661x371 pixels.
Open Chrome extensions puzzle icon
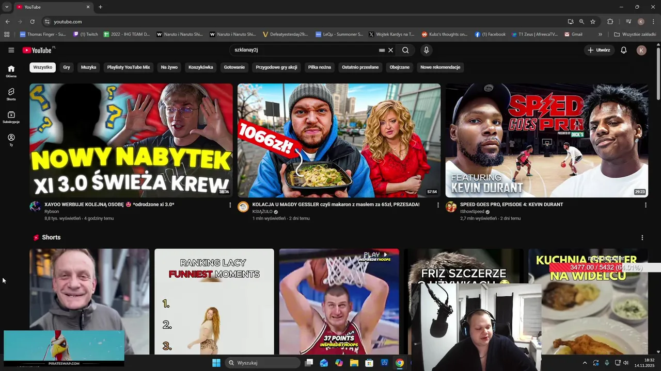pos(610,22)
